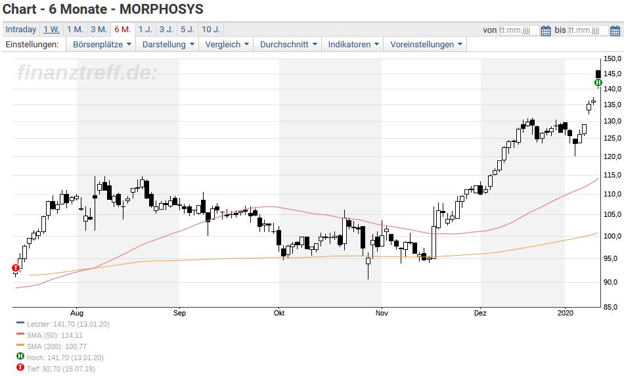Click the red T icon in legend
The width and height of the screenshot is (624, 376).
(20, 367)
